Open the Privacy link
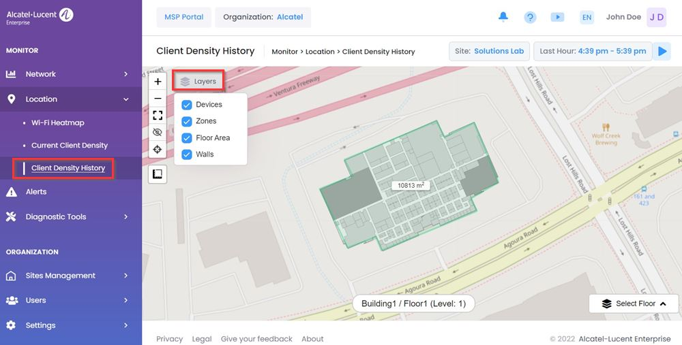 tap(170, 339)
